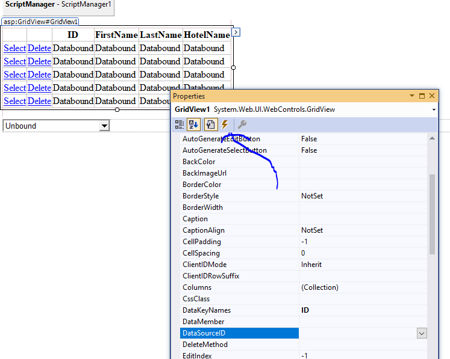Select the CaptionAlign property
Image resolution: width=450 pixels, height=359 pixels.
[x=239, y=230]
